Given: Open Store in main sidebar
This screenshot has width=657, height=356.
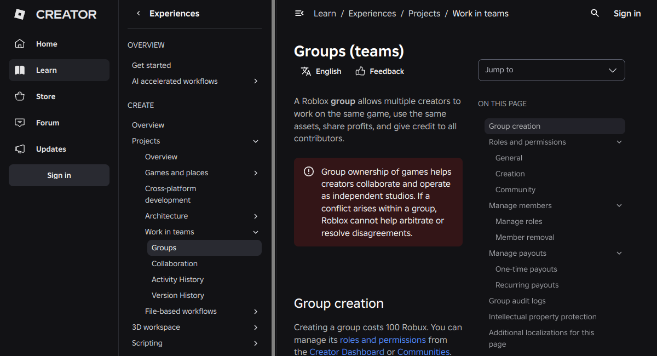Looking at the screenshot, I should (59, 96).
